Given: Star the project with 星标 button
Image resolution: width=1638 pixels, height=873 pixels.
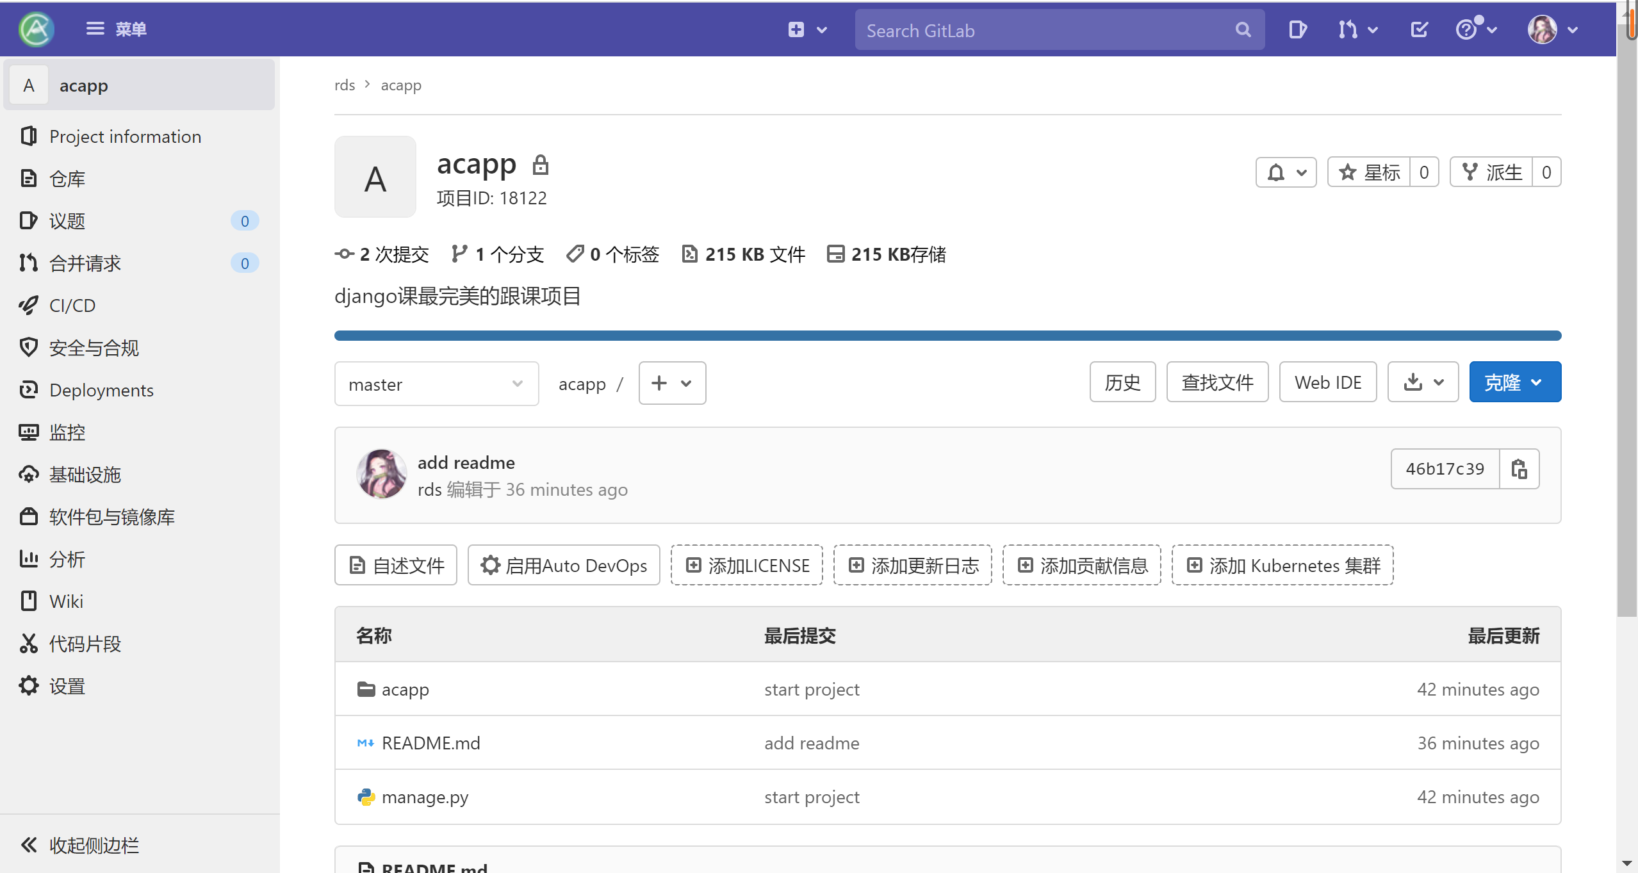Looking at the screenshot, I should point(1369,172).
